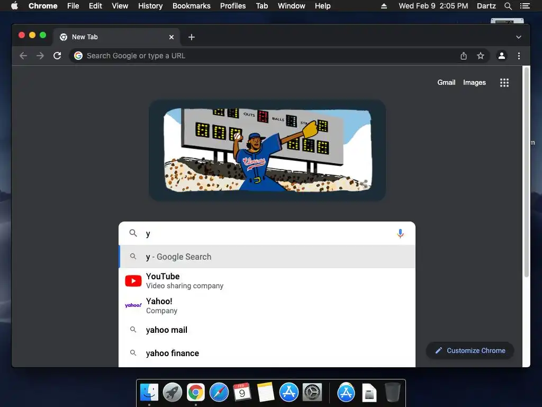542x407 pixels.
Task: Open the Google apps grid
Action: 504,83
